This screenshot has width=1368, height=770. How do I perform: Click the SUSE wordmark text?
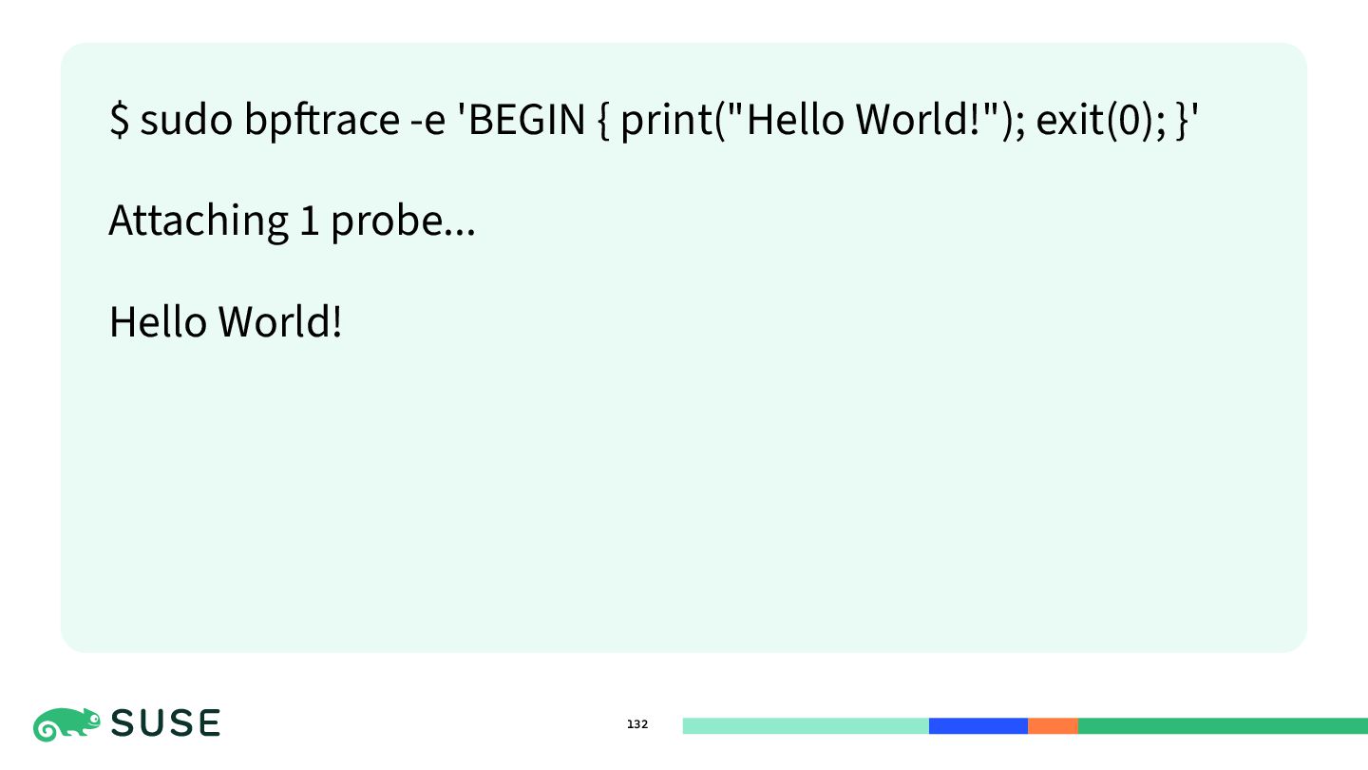[166, 724]
